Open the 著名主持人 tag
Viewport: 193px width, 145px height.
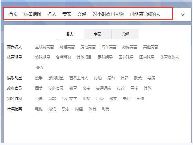click(78, 78)
